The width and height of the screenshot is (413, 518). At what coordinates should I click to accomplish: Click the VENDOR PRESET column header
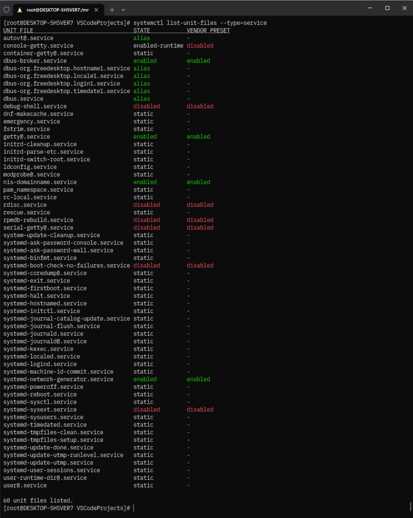point(208,30)
